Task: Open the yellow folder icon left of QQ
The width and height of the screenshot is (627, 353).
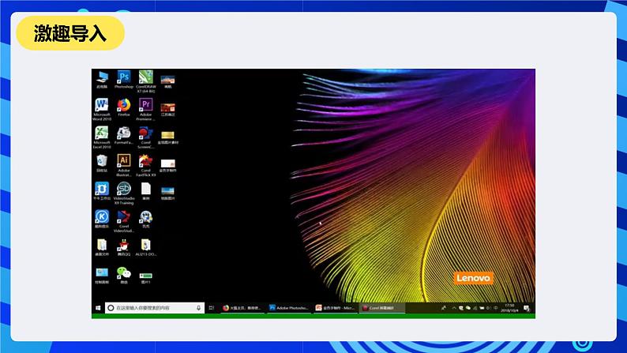Action: [102, 247]
